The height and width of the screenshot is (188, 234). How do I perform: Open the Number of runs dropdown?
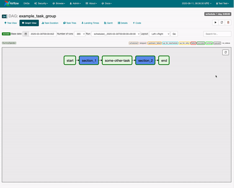pyautogui.click(x=80, y=34)
